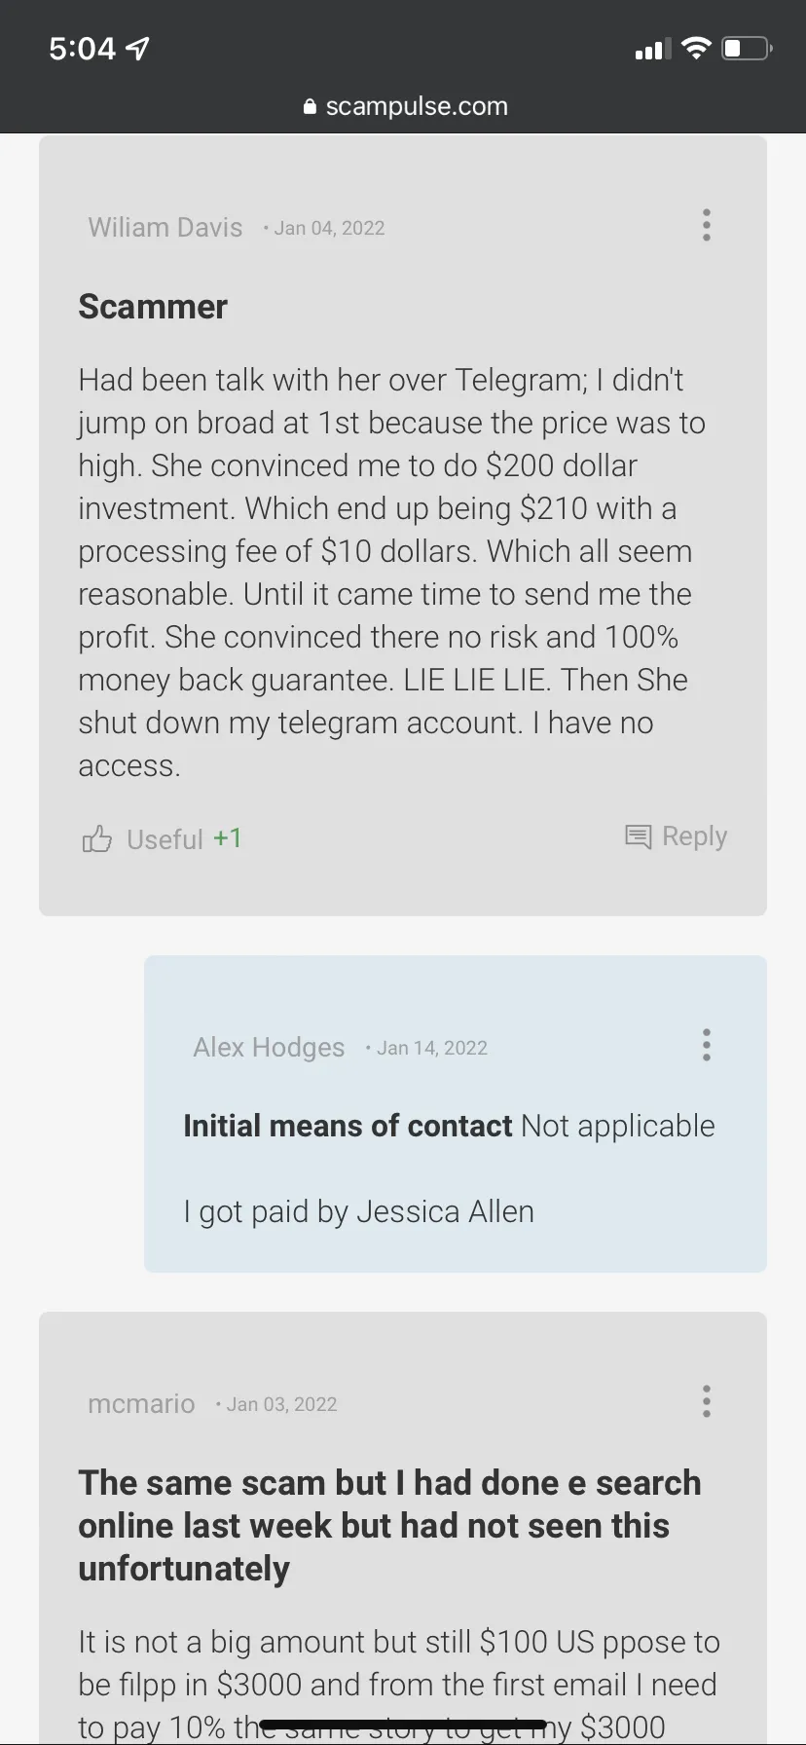806x1745 pixels.
Task: Open three-dot menu on Wiliam Davis review
Action: click(707, 225)
